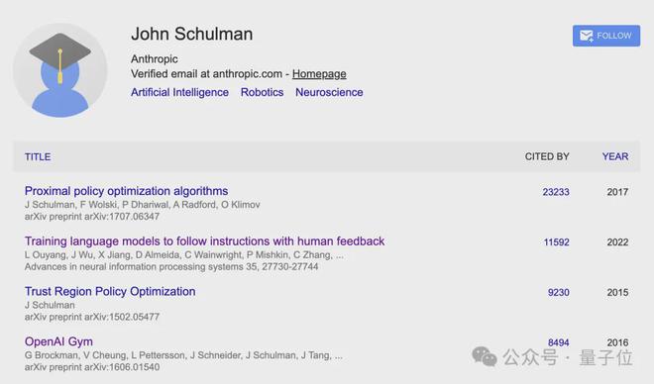Open the Homepage link

[x=319, y=74]
